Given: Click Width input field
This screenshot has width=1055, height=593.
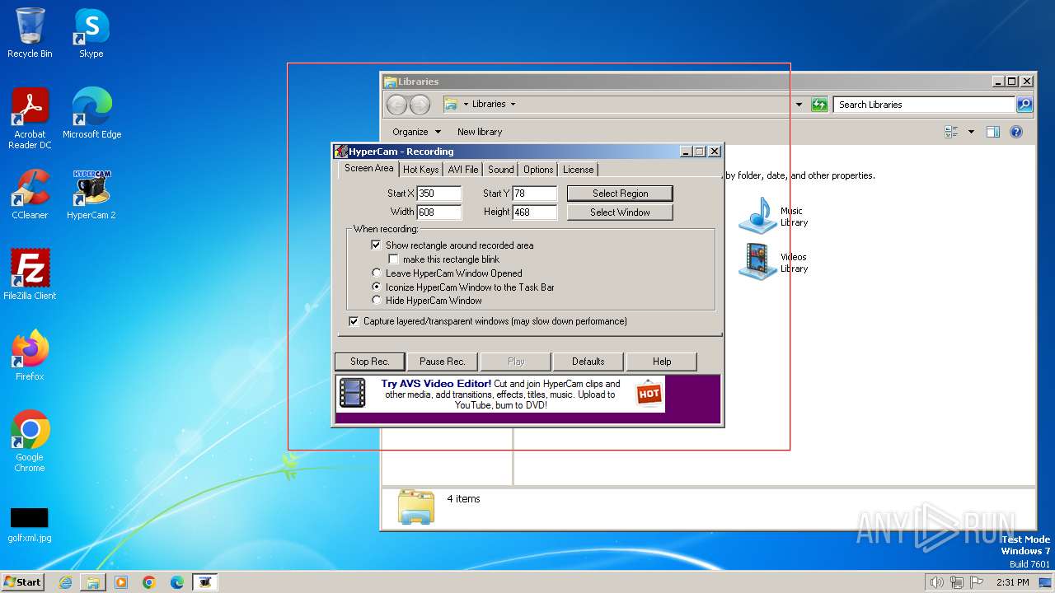Looking at the screenshot, I should click(438, 212).
